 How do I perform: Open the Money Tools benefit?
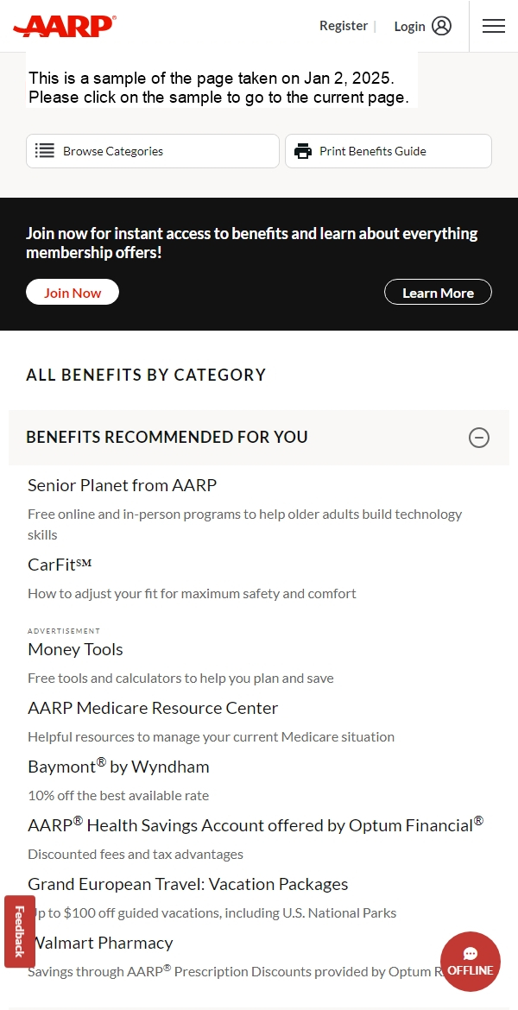click(x=75, y=649)
